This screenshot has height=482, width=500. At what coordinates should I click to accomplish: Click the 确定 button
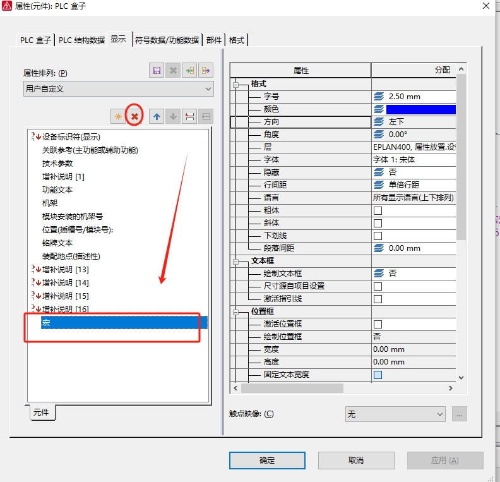(x=267, y=460)
